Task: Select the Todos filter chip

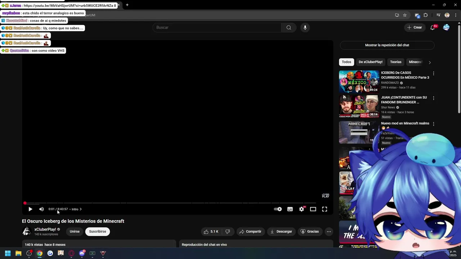Action: tap(346, 62)
